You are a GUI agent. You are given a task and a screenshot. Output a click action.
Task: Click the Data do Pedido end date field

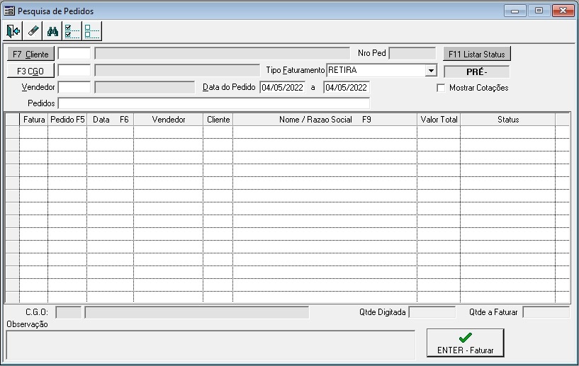pos(347,88)
